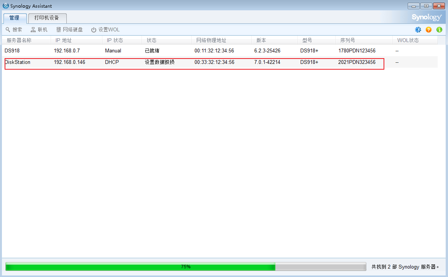Click the Search magnifier icon in toolbar
This screenshot has width=448, height=277.
8,30
